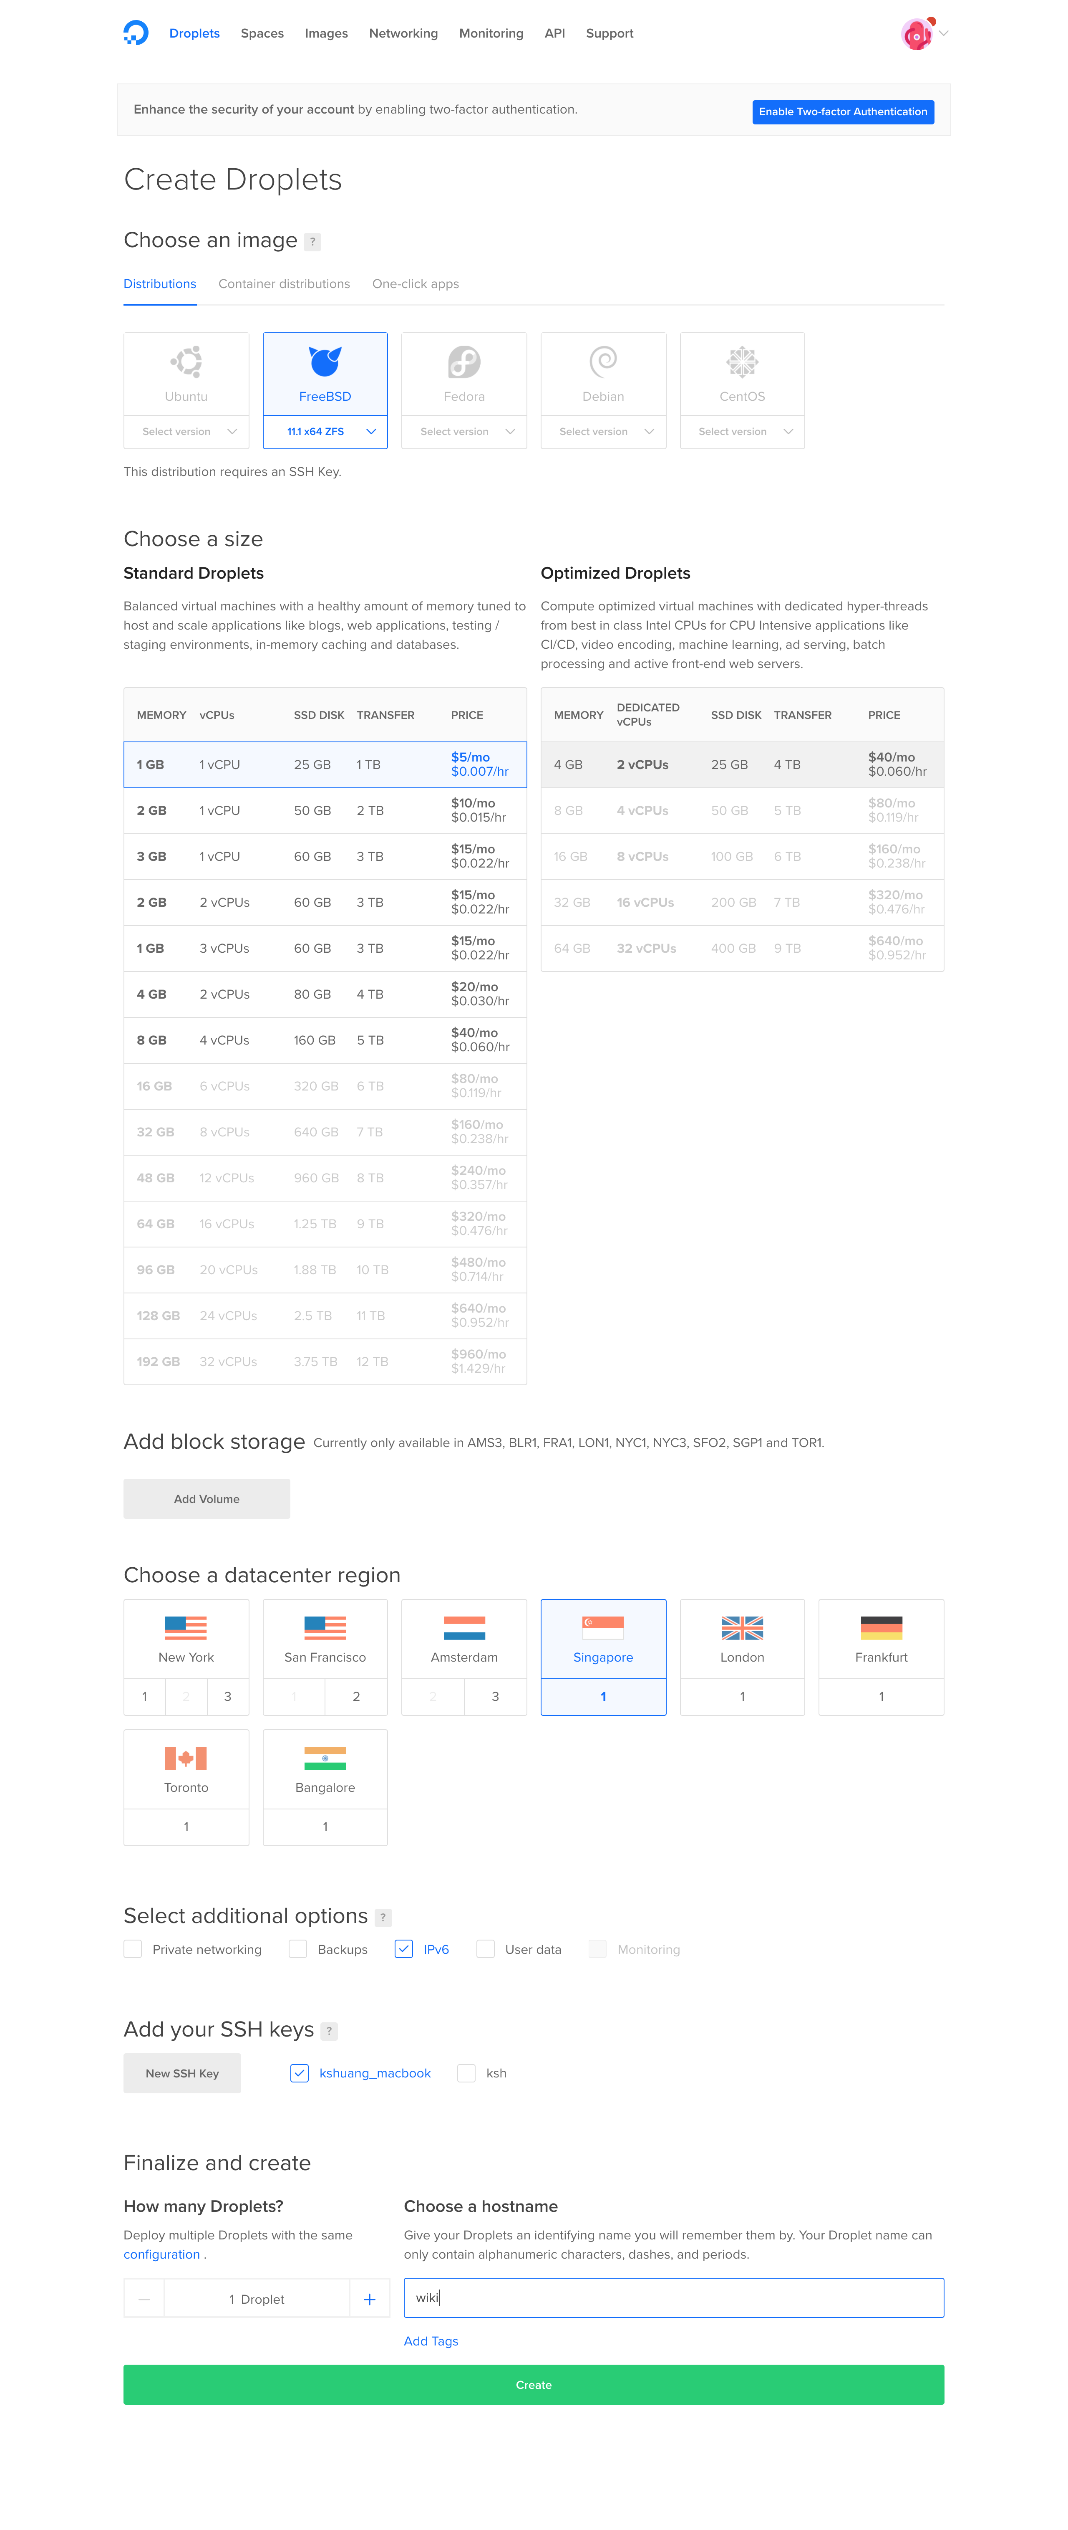Increase droplet count with plus button
This screenshot has width=1068, height=2530.
point(369,2299)
